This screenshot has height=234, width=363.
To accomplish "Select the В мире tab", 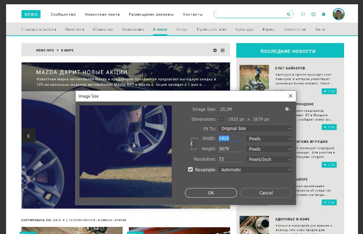I will point(160,29).
